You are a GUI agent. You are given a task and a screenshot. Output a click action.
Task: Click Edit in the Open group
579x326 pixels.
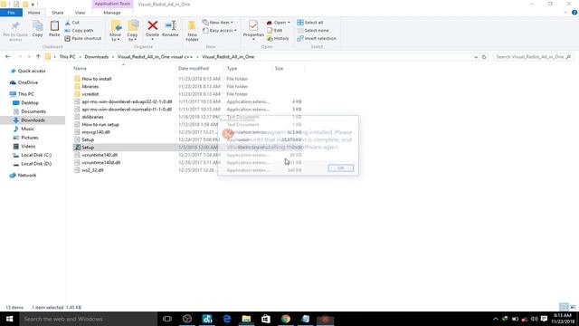(x=275, y=30)
